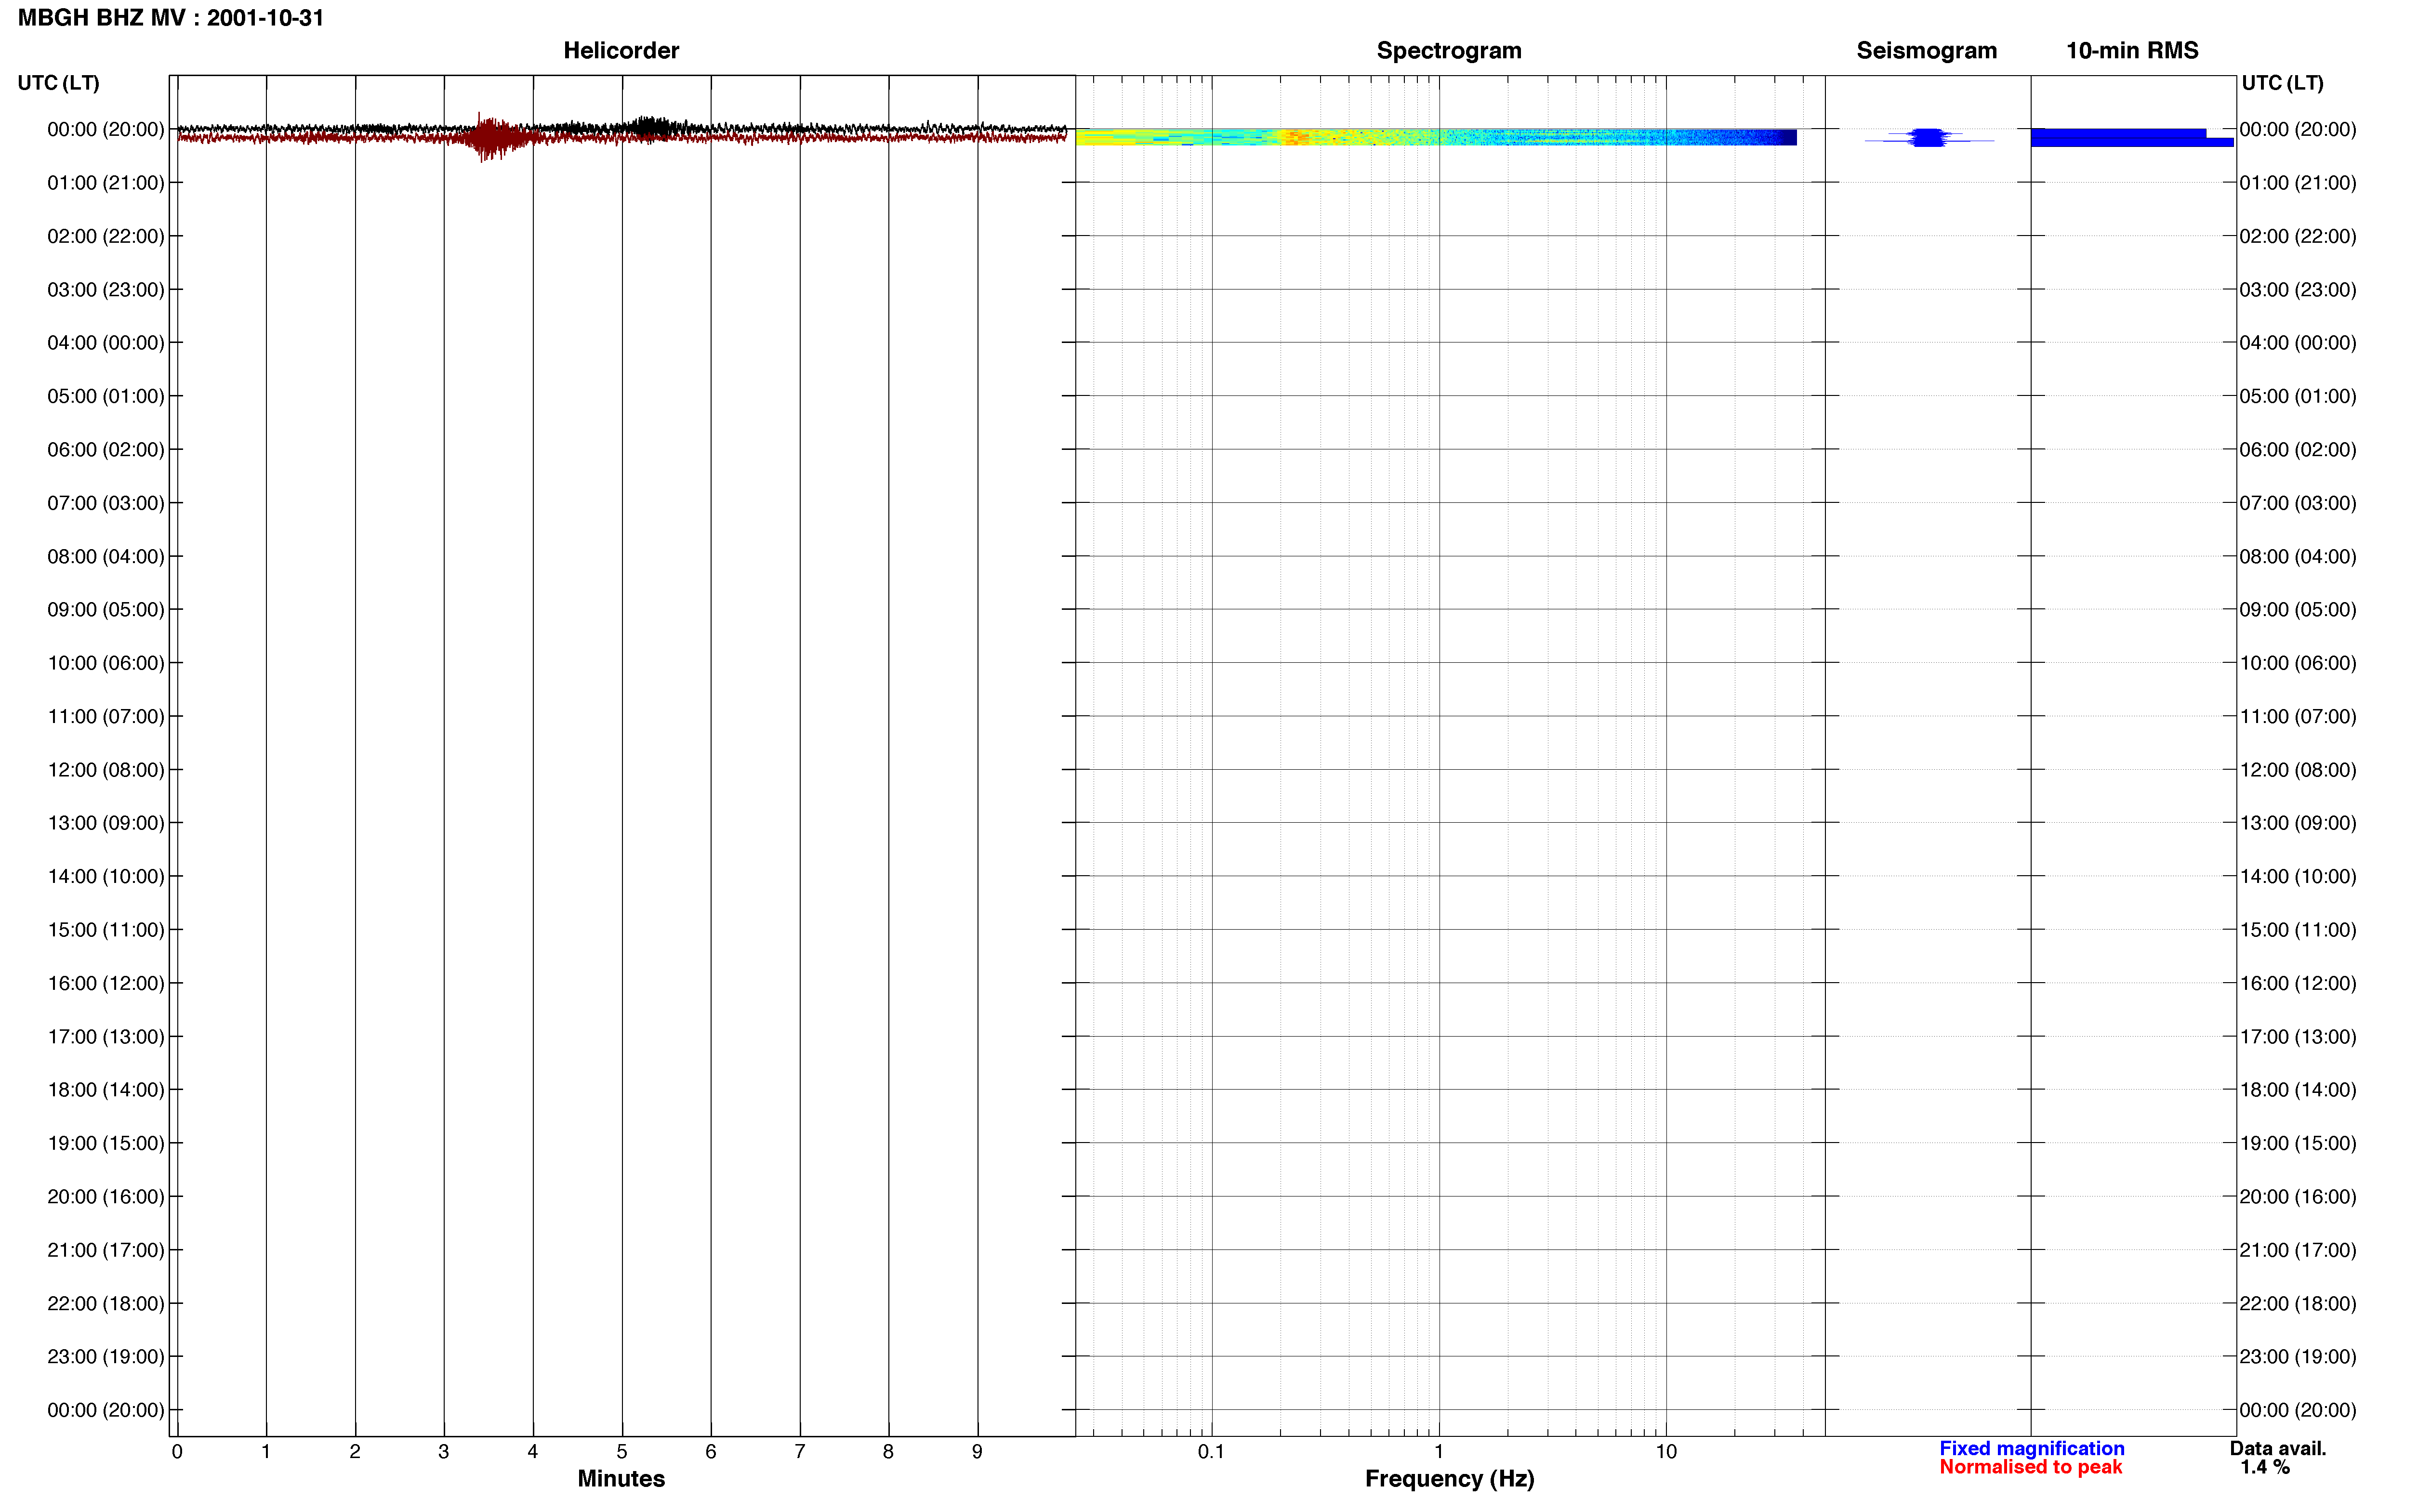
Task: Click the spectrogram color strip at 00:00
Action: [x=1435, y=137]
